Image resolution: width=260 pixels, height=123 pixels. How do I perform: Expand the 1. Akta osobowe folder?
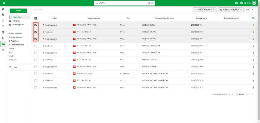pyautogui.click(x=8, y=33)
